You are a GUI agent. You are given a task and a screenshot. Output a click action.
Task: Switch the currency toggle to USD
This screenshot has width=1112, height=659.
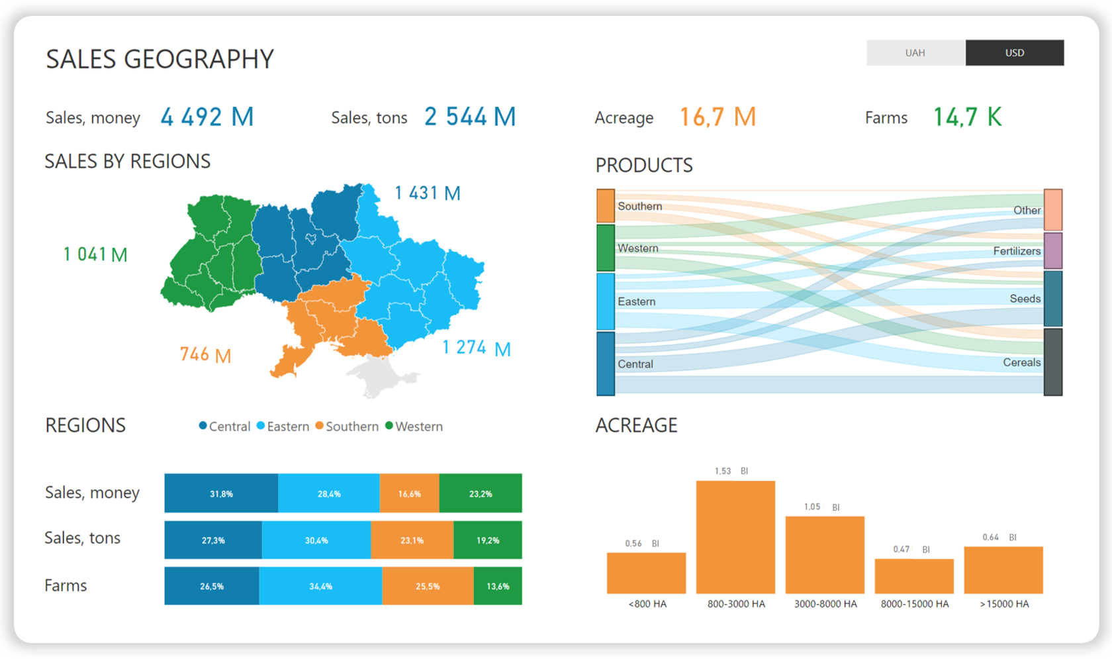(1015, 52)
